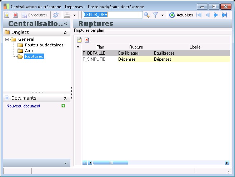Screen dimensions: 235x177
Task: Click the Nouveau document link
Action: pos(23,106)
